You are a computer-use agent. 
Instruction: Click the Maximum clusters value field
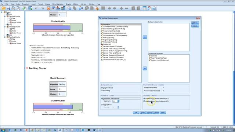[115, 101]
